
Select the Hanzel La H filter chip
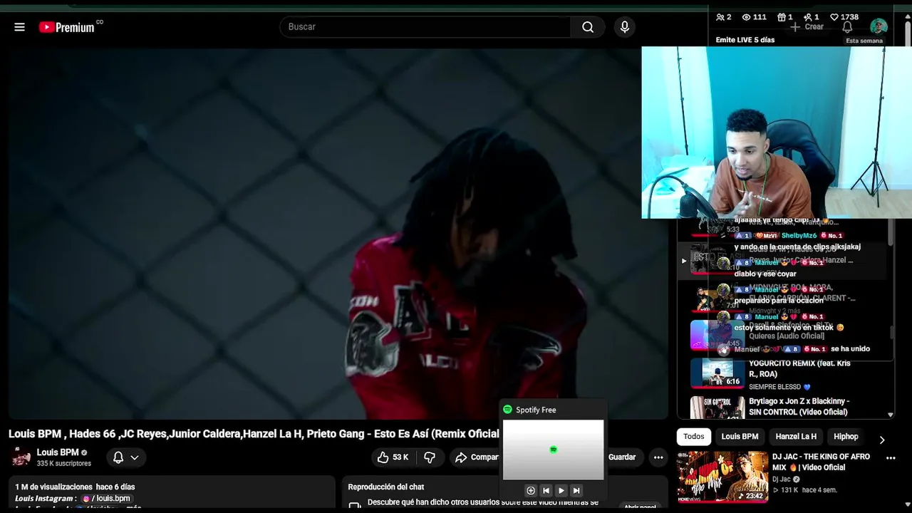coord(796,437)
